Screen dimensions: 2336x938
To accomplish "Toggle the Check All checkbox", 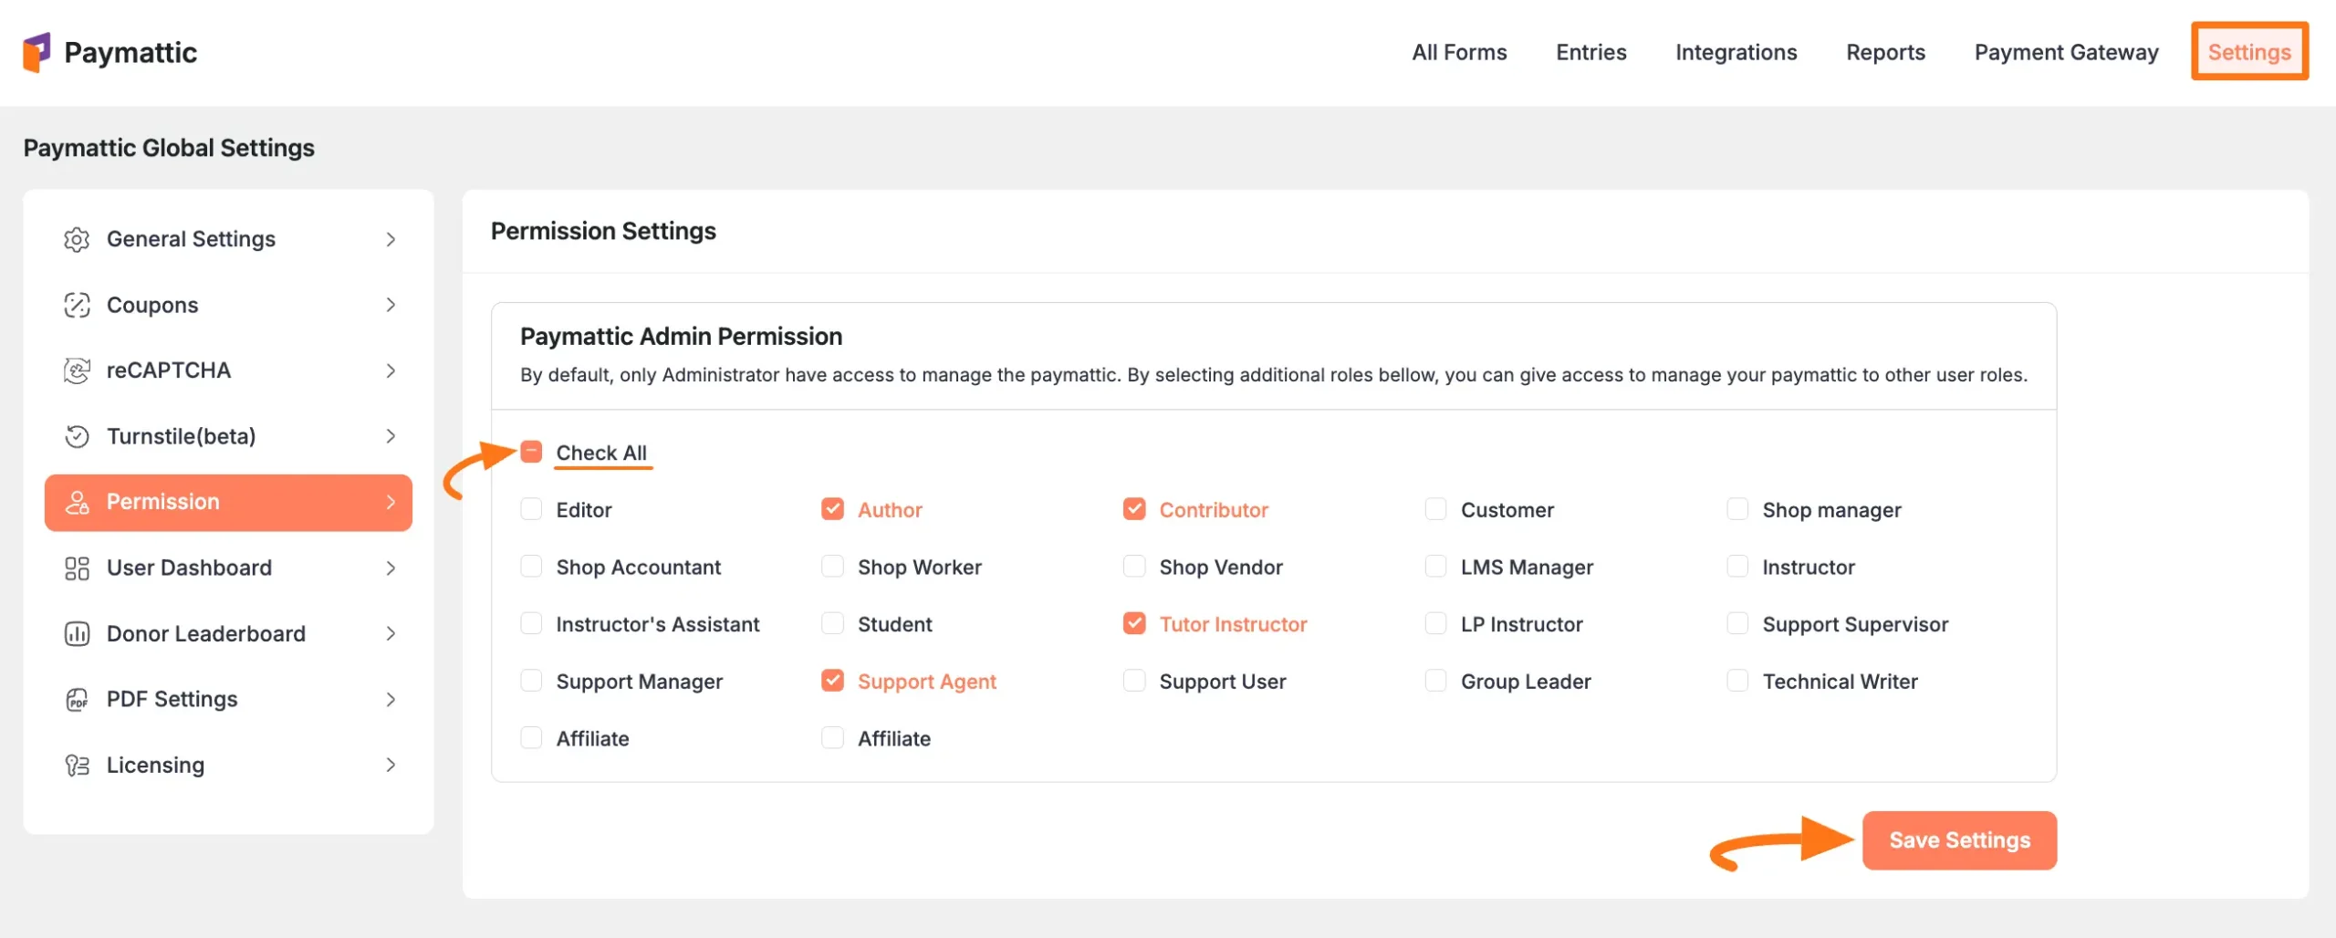I will tap(531, 451).
